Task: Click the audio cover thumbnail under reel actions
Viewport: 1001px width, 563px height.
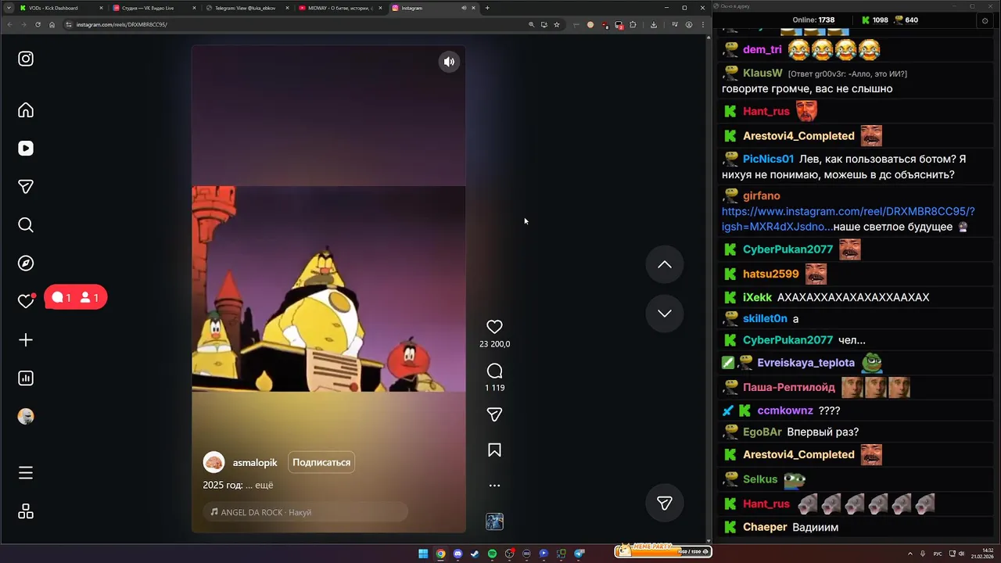Action: (x=494, y=522)
